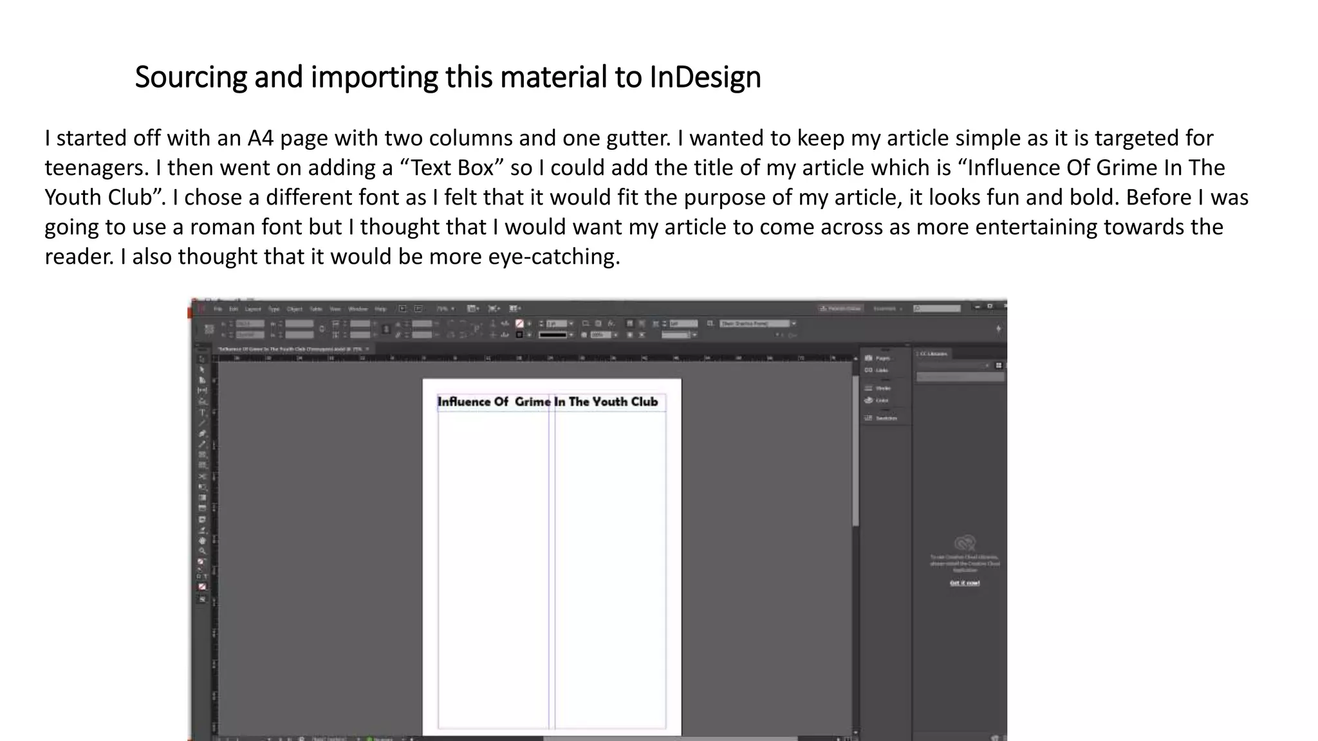The image size is (1318, 741).
Task: Close the Influence Of Grime document tab
Action: coord(367,349)
